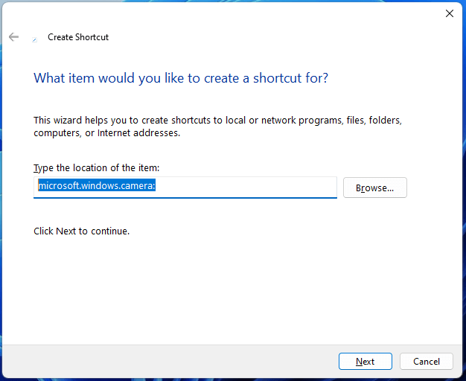Image resolution: width=466 pixels, height=381 pixels.
Task: Continue to the Next wizard step
Action: [366, 362]
